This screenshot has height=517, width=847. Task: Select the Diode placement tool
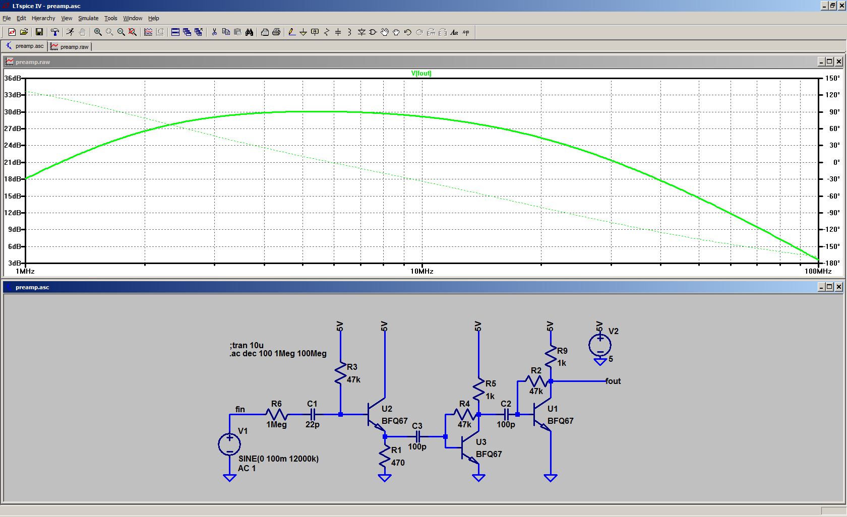coord(361,32)
